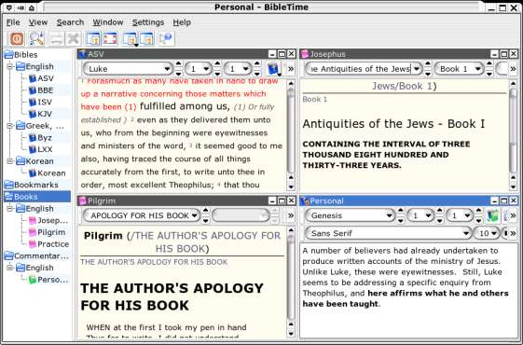Click the Byz module icon in tree
This screenshot has width=523, height=345.
click(x=33, y=138)
